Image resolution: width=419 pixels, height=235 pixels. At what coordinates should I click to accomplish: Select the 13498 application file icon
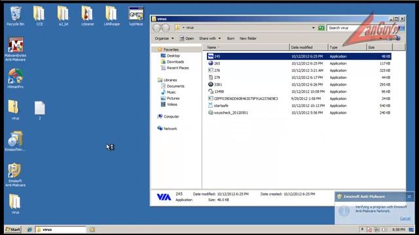click(211, 91)
